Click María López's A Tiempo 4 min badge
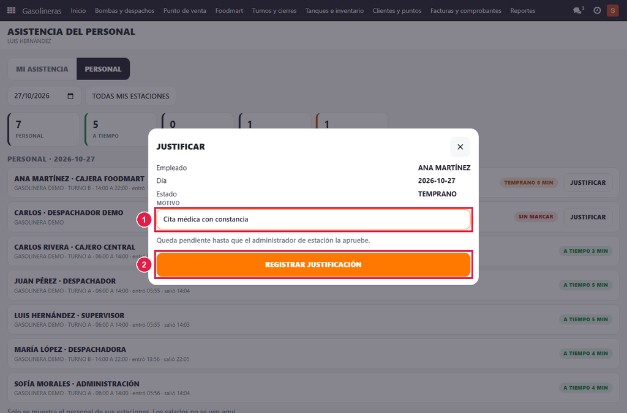Image resolution: width=627 pixels, height=413 pixels. (585, 353)
